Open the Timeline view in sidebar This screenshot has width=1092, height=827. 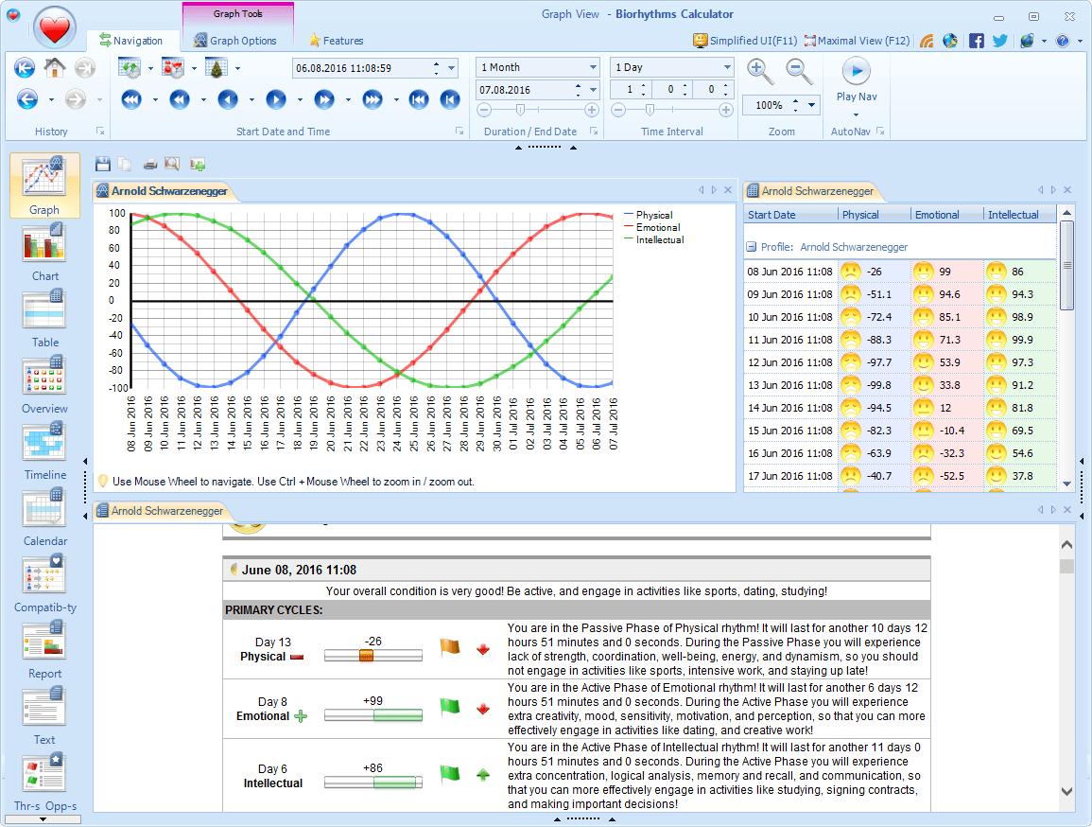pyautogui.click(x=44, y=450)
